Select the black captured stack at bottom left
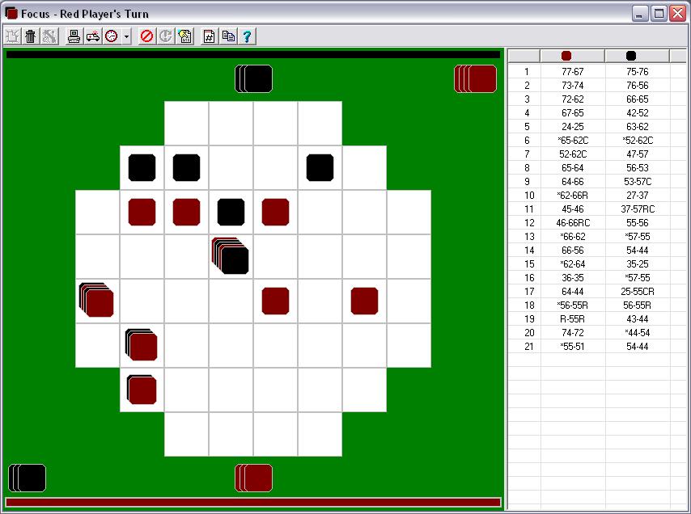 (28, 478)
